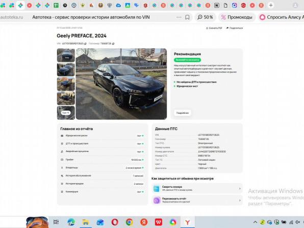Open Google Chrome from the taskbar
The height and width of the screenshot is (228, 304).
(130, 222)
